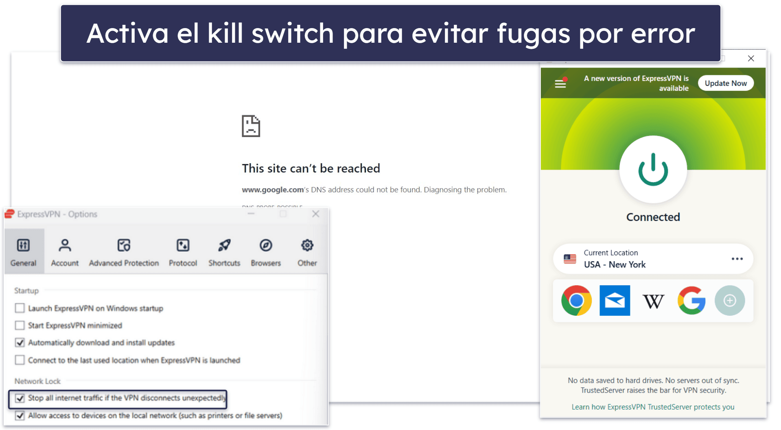Open Learn how ExpressVPN TrustedServer protects you link

click(653, 407)
